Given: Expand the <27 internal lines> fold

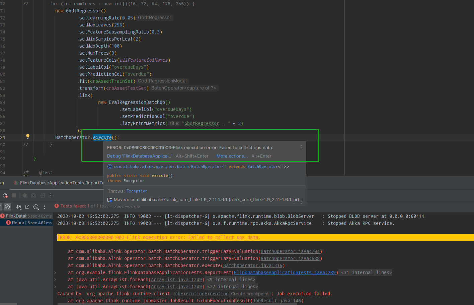Looking at the screenshot, I should (232, 287).
